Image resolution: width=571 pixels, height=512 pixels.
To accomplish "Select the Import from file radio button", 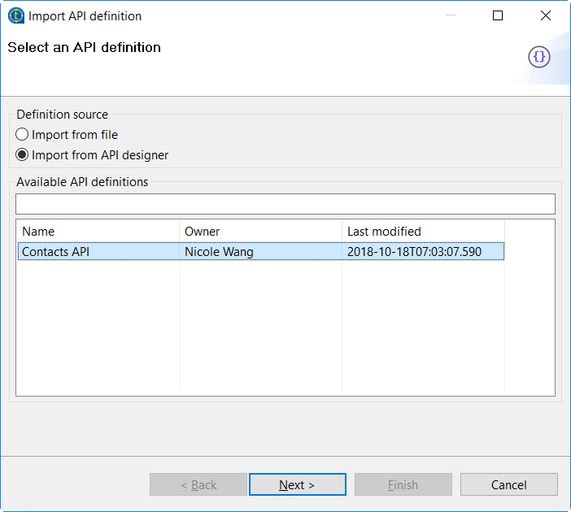I will tap(23, 134).
